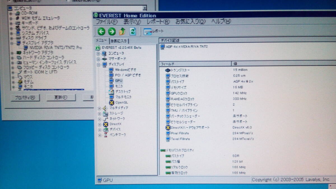Screen dimensions: 336x189
Task: Expand ハード ディスク コントローラ in Device Manager
Action: point(12,57)
